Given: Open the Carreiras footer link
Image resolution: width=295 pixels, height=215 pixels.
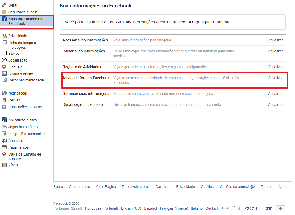Looking at the screenshot, I should coord(163,187).
